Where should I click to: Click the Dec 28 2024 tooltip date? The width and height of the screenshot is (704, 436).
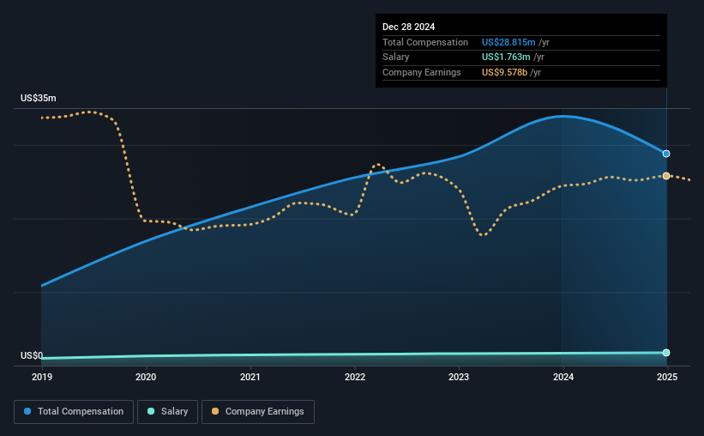[408, 27]
